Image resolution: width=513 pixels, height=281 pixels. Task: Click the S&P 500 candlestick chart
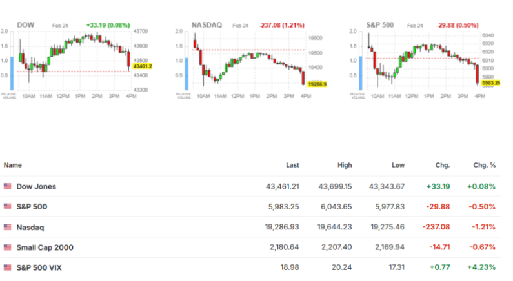[423, 61]
